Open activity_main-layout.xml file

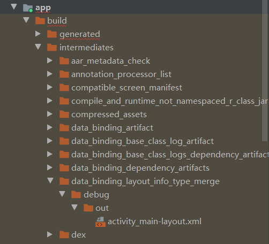154,222
